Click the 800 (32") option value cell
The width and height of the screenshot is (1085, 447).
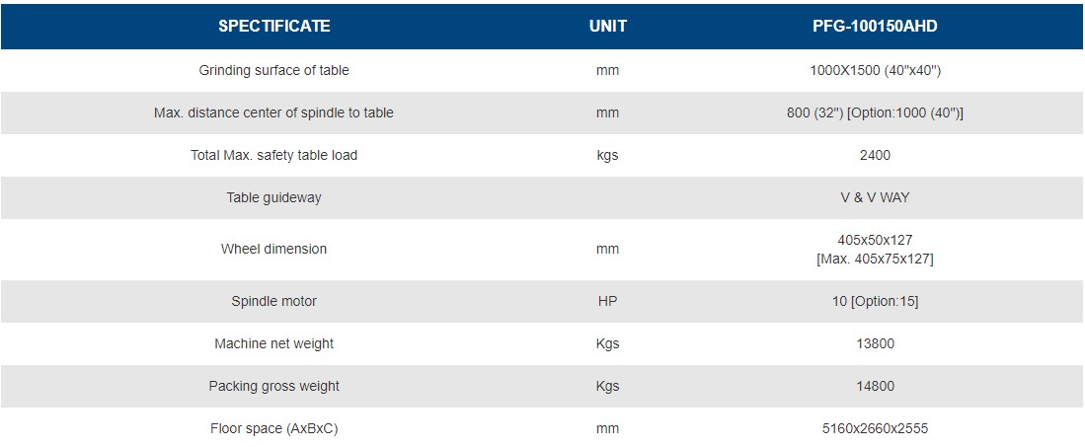[x=875, y=113]
